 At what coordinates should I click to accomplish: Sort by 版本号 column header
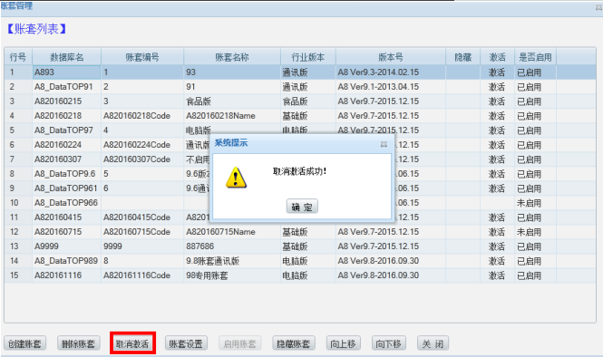(x=391, y=57)
